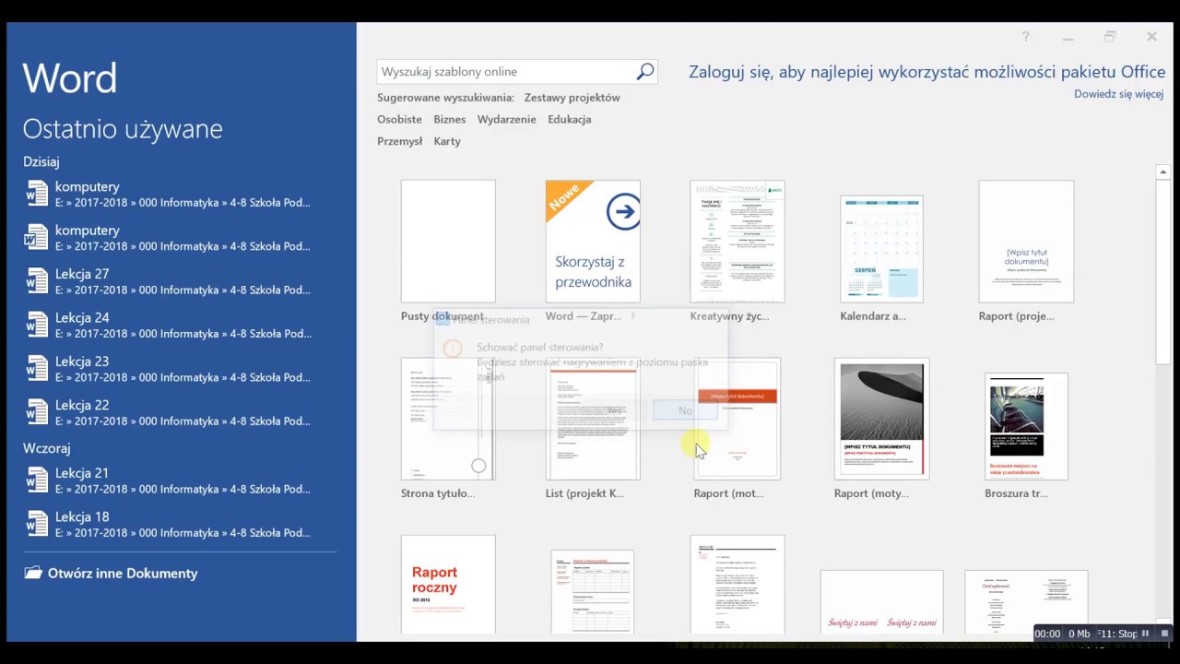Screen dimensions: 1180x664
Task: Select the List (projekt K... template
Action: click(593, 419)
